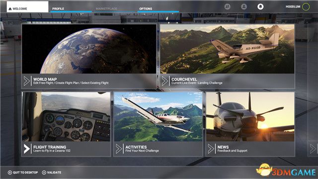Screen dimensions: 318x179
Task: Click the HOODLUM green avatar circle
Action: pyautogui.click(x=306, y=6)
